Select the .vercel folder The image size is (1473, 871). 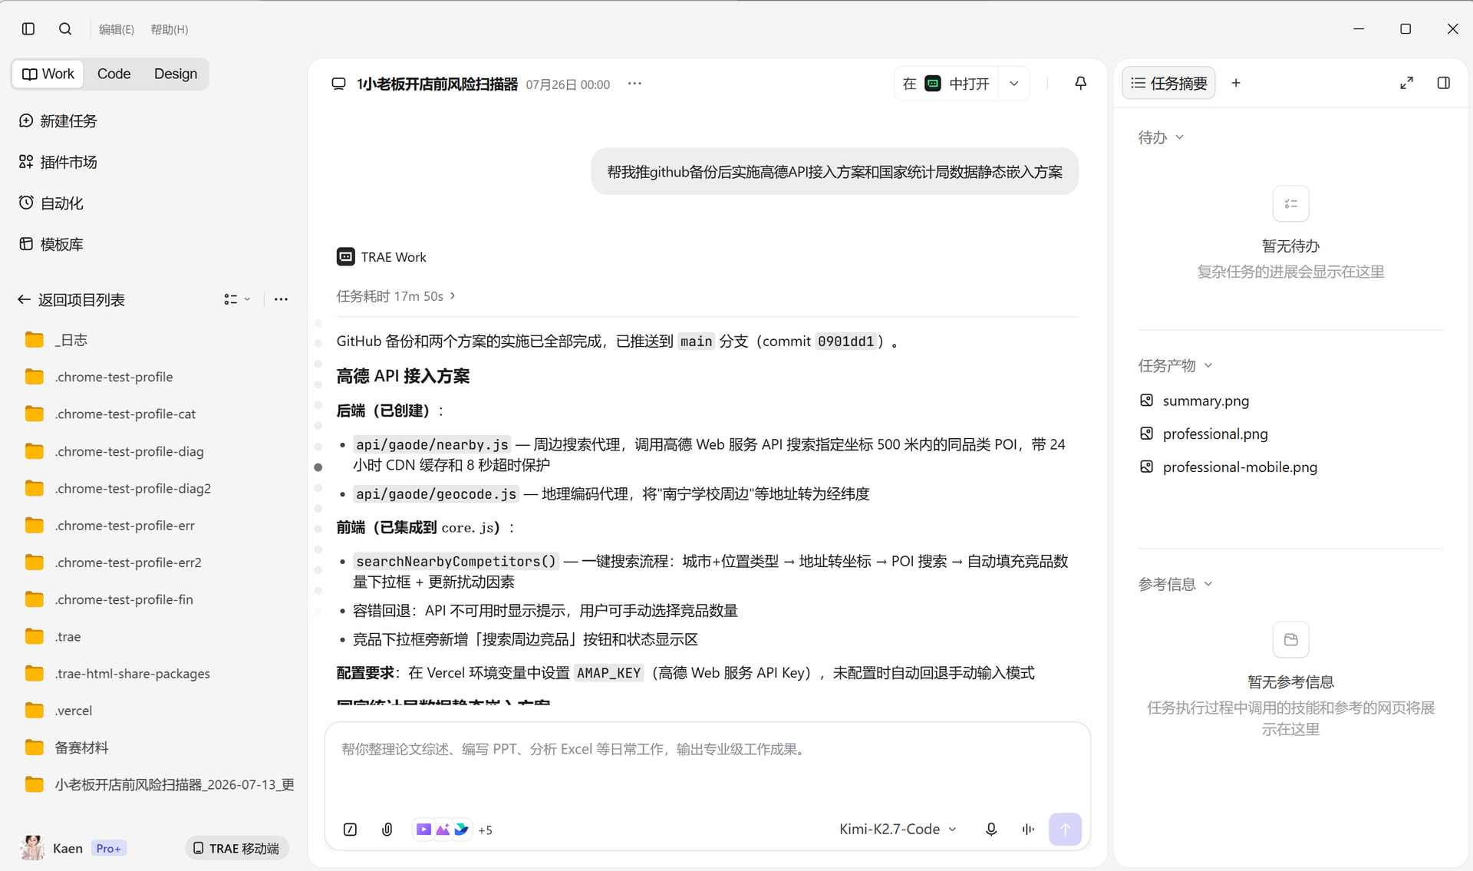[x=160, y=711]
